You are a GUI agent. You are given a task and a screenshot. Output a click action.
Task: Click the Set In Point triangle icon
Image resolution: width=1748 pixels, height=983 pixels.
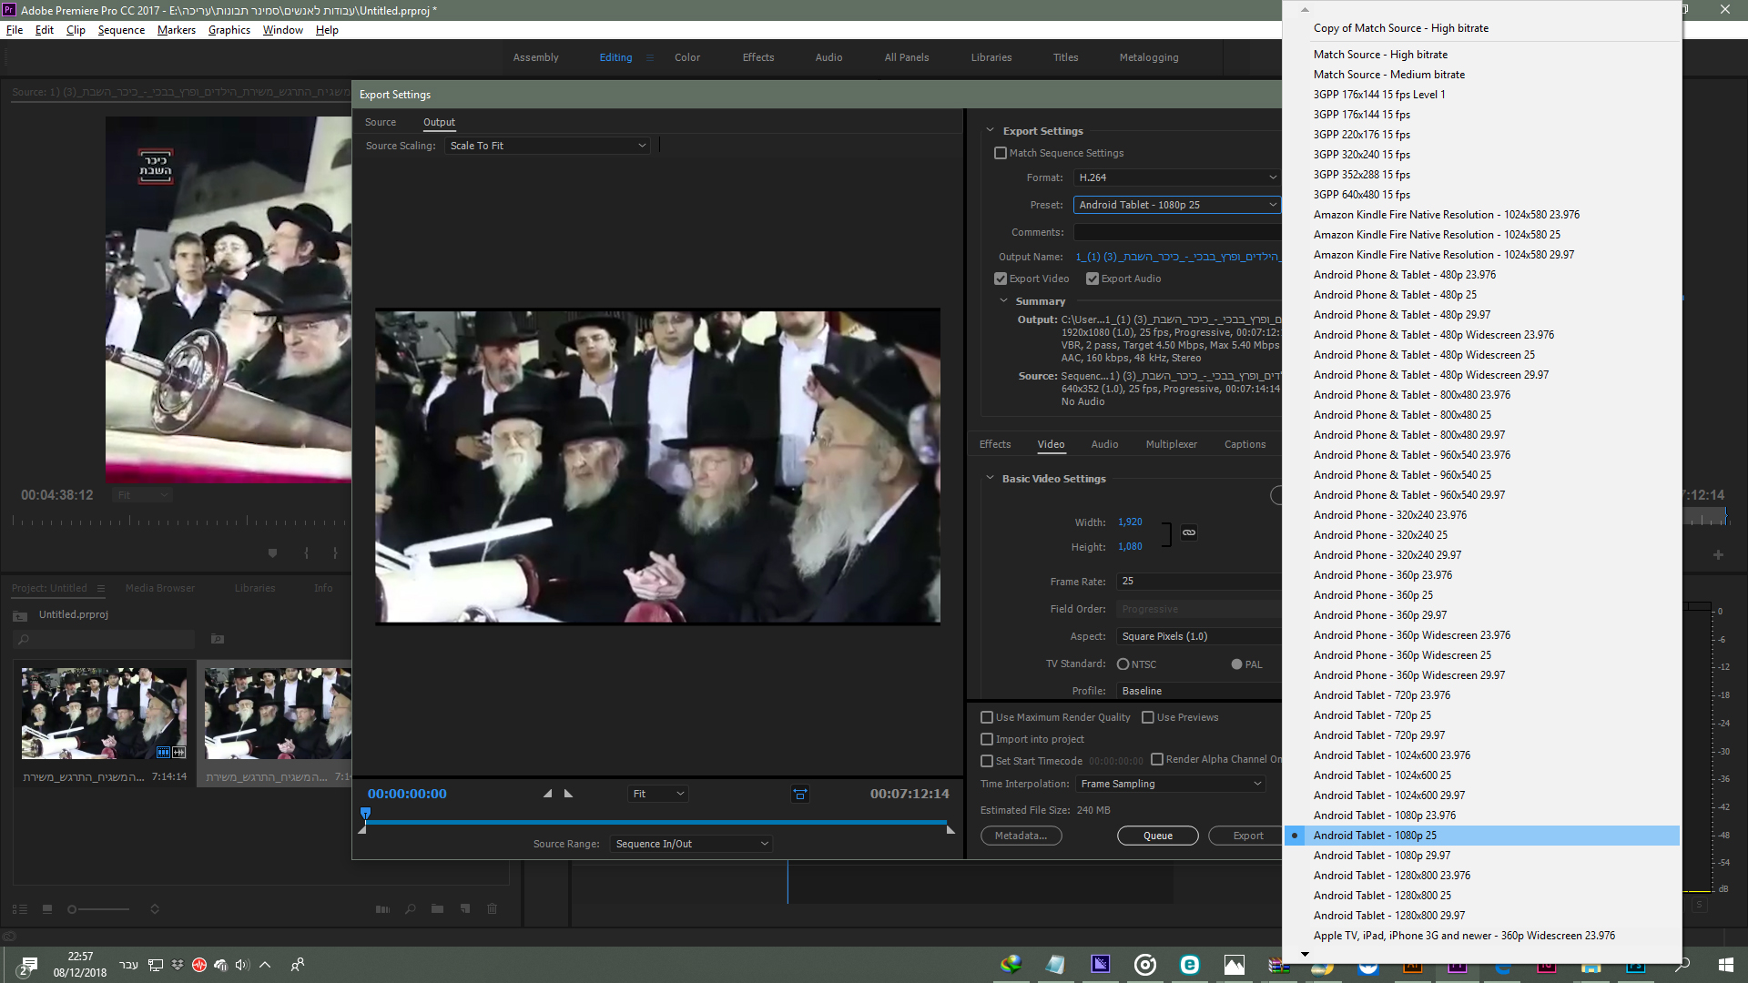(547, 794)
